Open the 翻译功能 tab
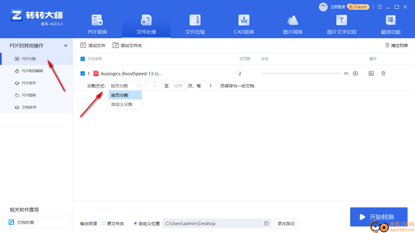Image resolution: width=415 pixels, height=233 pixels. [390, 25]
